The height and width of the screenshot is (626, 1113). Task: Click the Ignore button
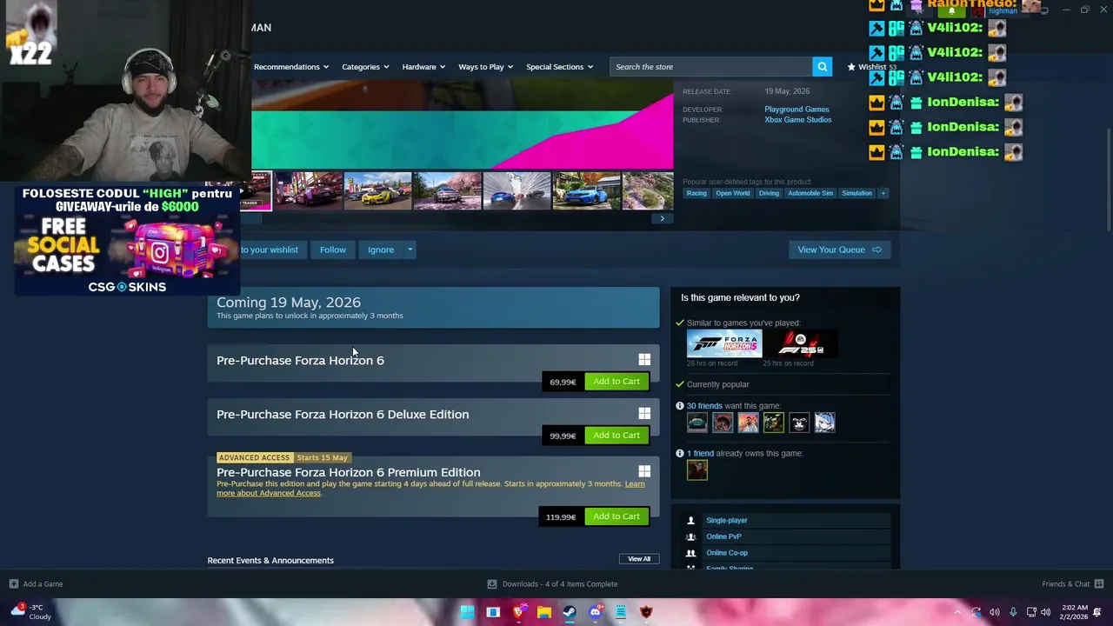pyautogui.click(x=381, y=250)
